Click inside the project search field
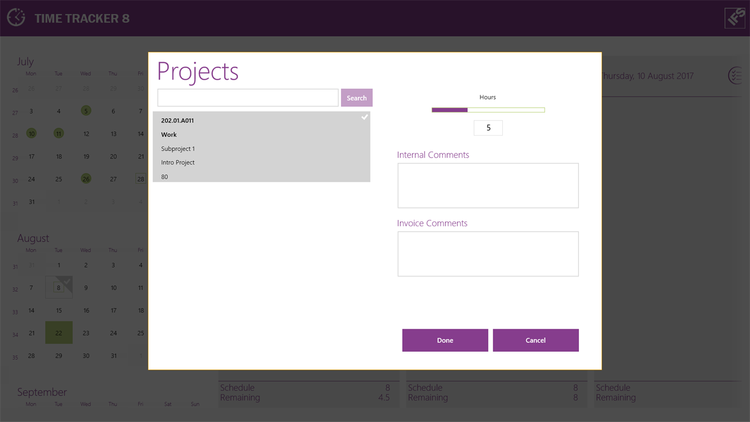Viewport: 750px width, 422px height. tap(247, 97)
